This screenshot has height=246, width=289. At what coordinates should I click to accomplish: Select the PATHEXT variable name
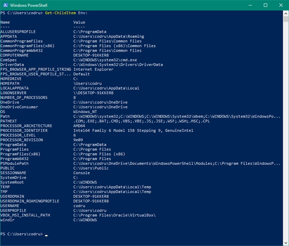[8, 121]
